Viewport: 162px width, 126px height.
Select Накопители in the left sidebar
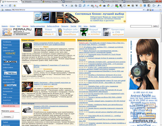[x=7, y=57]
